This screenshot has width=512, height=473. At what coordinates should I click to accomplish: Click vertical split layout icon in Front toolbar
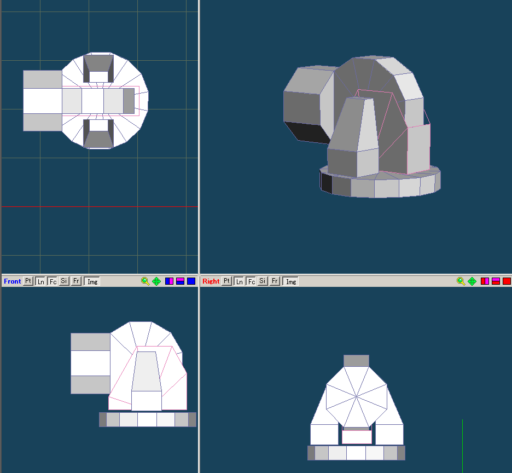point(169,281)
